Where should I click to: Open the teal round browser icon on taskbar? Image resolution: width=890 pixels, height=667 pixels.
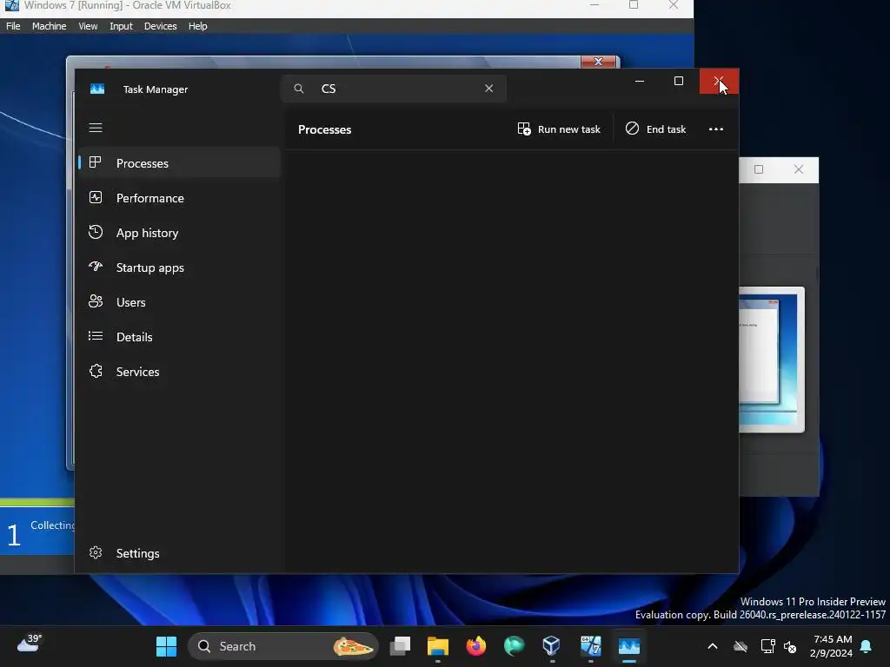[x=514, y=646]
